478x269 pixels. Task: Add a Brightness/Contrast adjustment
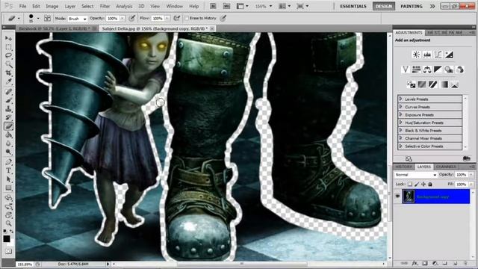tap(416, 55)
